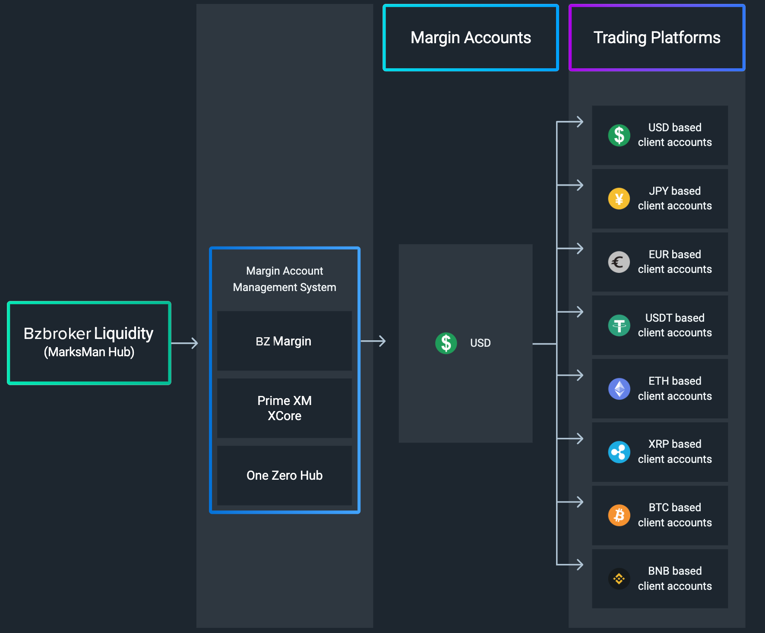765x633 pixels.
Task: Click the Binance icon for BNB accounts
Action: coord(619,579)
